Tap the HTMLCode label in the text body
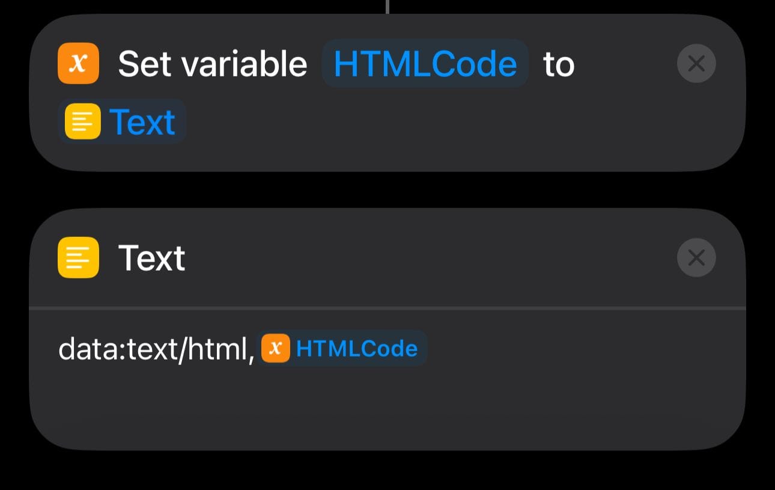Viewport: 775px width, 490px height. [x=356, y=349]
